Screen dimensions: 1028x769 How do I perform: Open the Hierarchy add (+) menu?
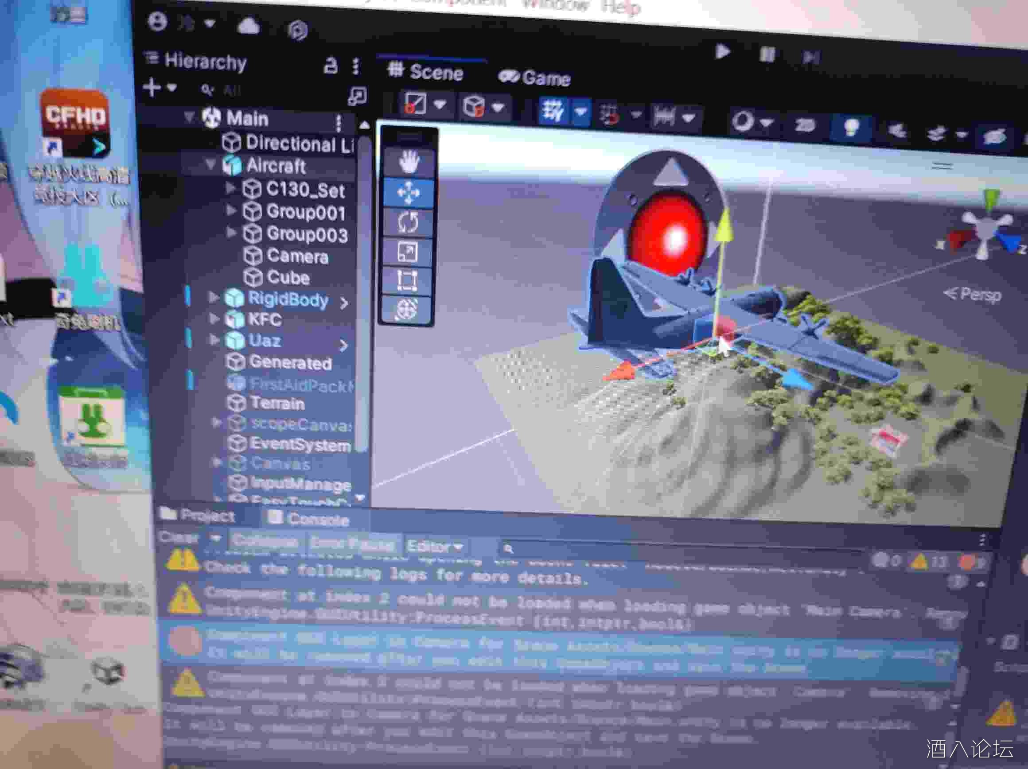[153, 87]
